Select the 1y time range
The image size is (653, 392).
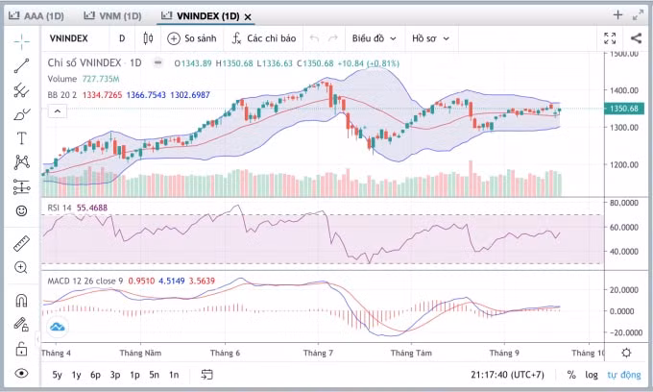76,375
